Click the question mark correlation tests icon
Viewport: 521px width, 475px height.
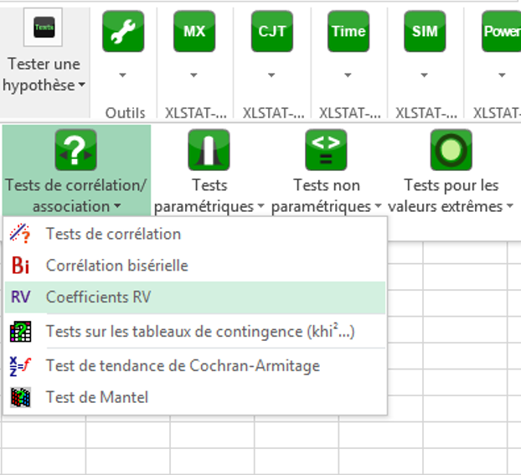(75, 150)
